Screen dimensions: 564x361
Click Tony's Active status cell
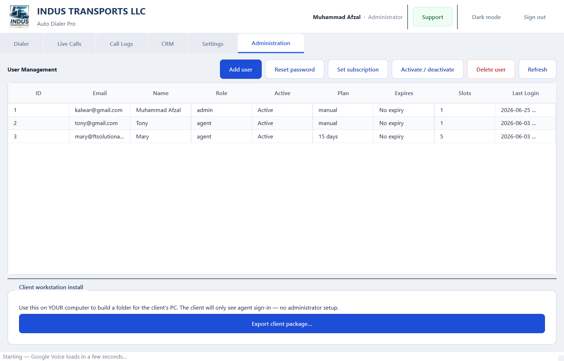[282, 123]
